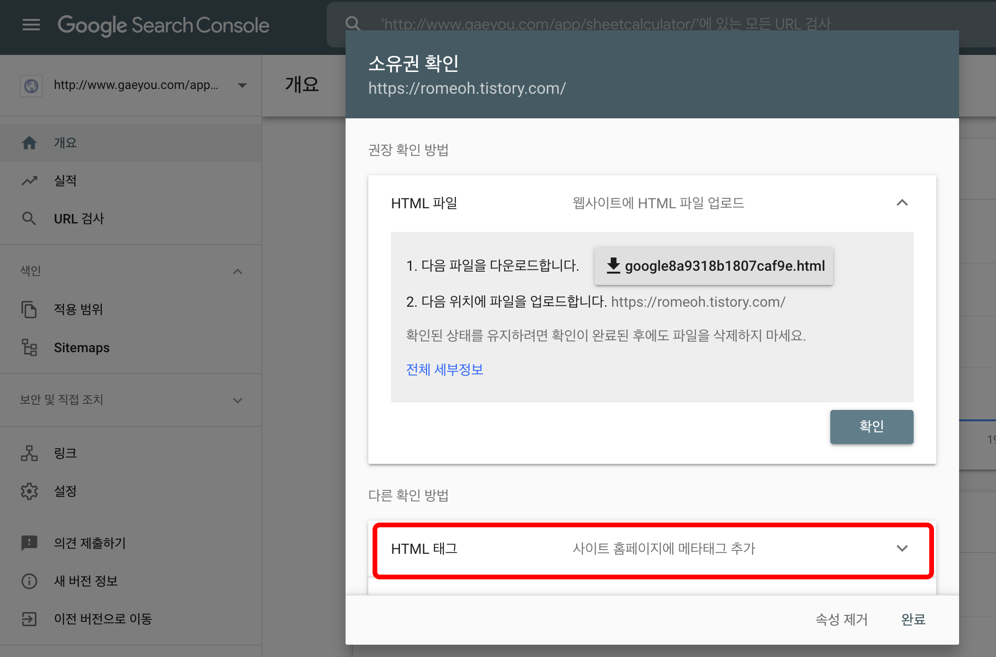This screenshot has height=657, width=996.
Task: Click the 링크 links network icon
Action: [29, 453]
